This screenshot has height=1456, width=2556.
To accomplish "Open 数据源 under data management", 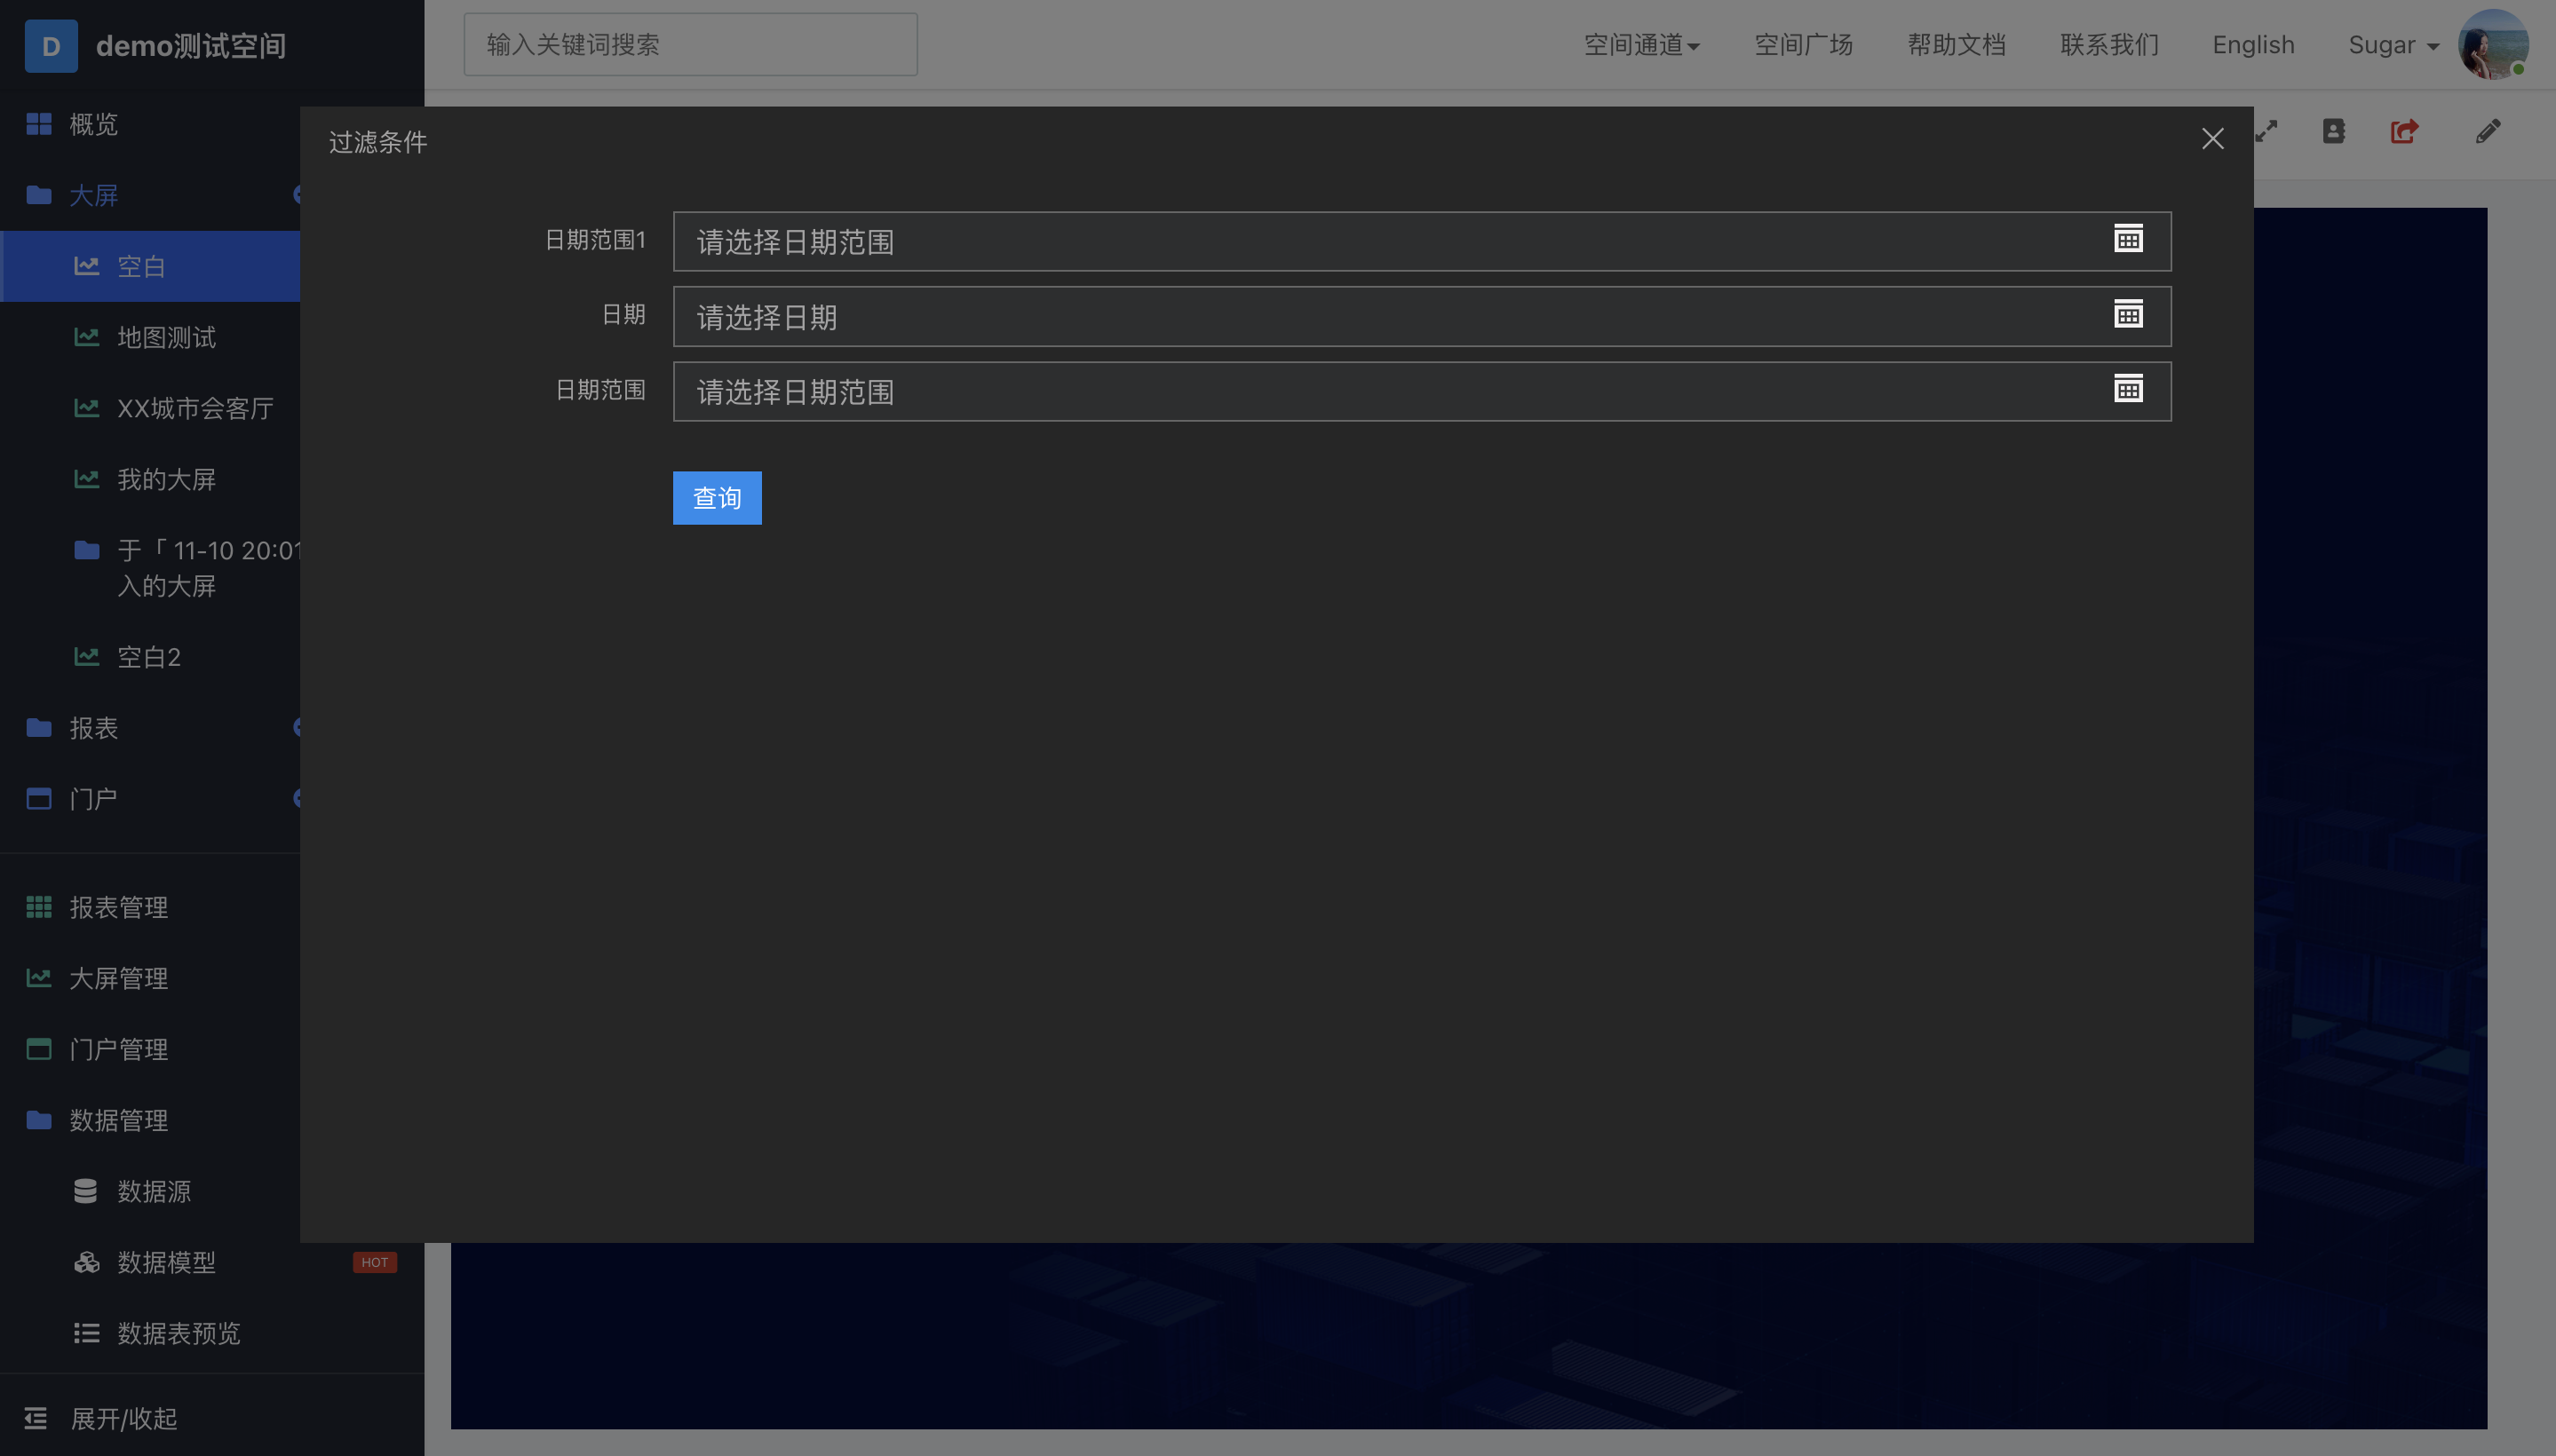I will 154,1191.
